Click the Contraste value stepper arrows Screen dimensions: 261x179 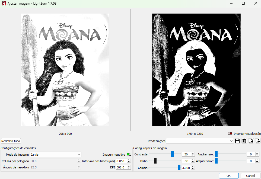pos(193,154)
